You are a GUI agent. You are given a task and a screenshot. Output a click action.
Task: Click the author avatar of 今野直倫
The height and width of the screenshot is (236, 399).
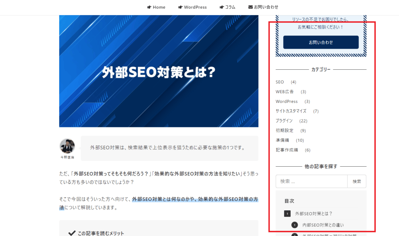(x=67, y=146)
